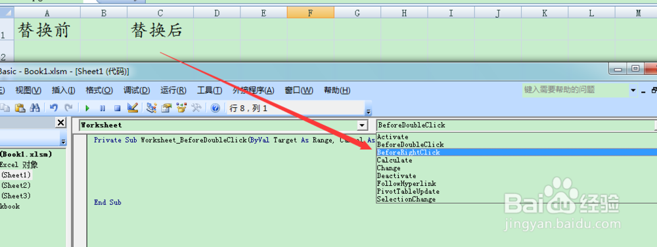This screenshot has width=657, height=247.
Task: Restore the code window with the restore icon
Action: click(x=654, y=90)
